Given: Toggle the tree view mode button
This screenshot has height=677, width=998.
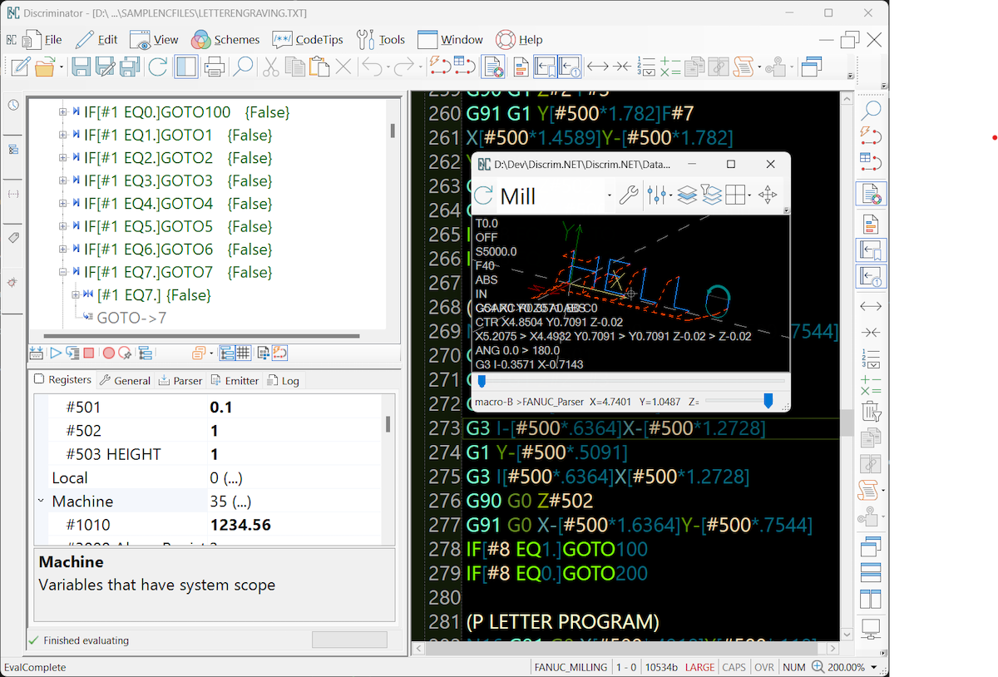Looking at the screenshot, I should (227, 353).
